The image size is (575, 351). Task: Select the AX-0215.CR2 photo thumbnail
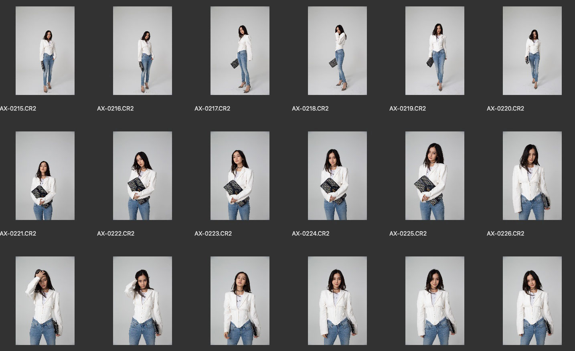pos(45,50)
